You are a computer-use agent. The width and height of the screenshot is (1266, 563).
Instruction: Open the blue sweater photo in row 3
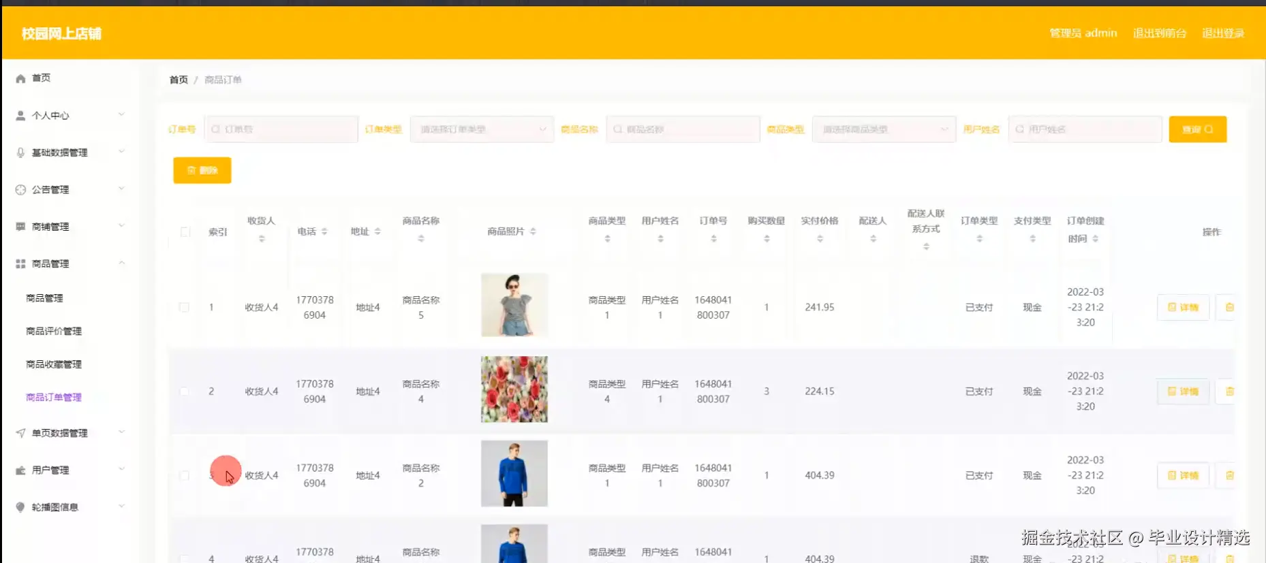(x=514, y=473)
